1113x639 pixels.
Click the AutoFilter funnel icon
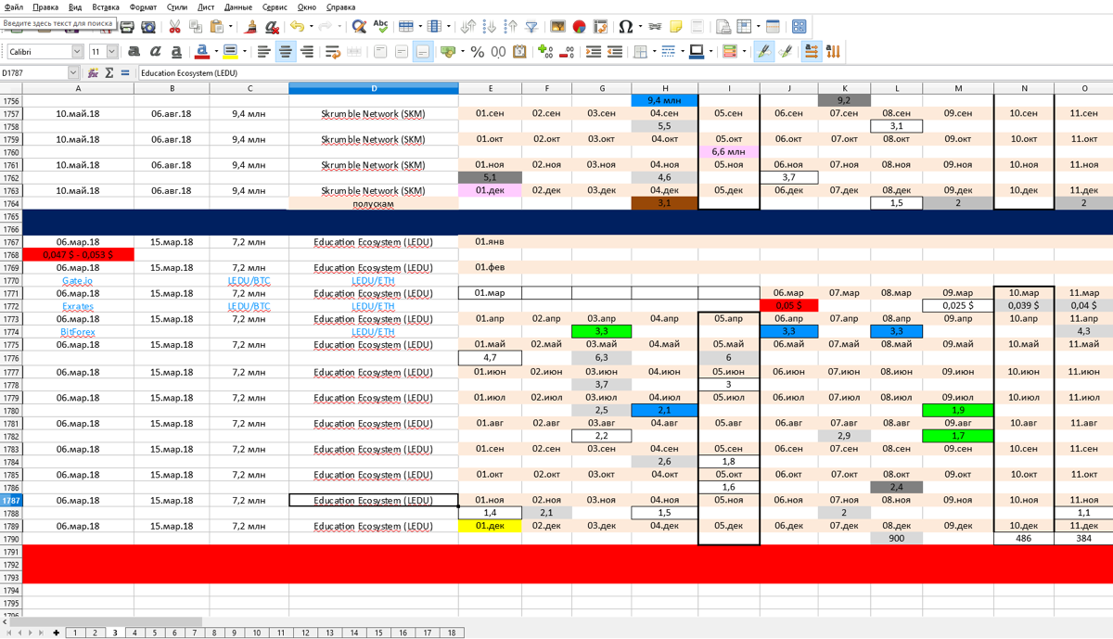(531, 27)
